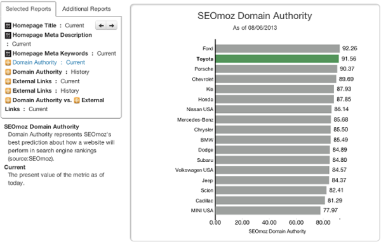Click the green Toyota bar in chart
This screenshot has height=242, width=381.
pos(277,59)
